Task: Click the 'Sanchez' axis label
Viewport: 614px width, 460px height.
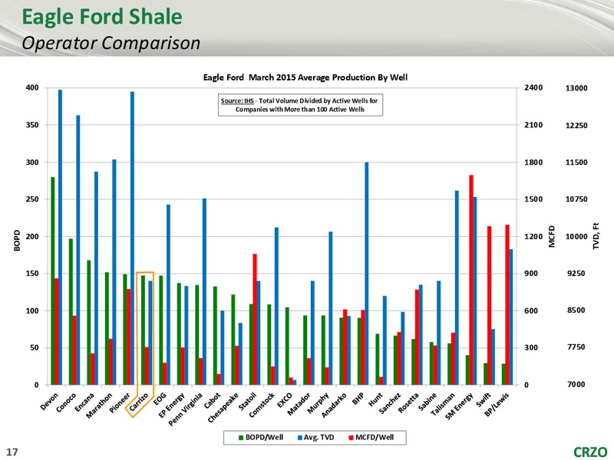Action: pos(390,403)
